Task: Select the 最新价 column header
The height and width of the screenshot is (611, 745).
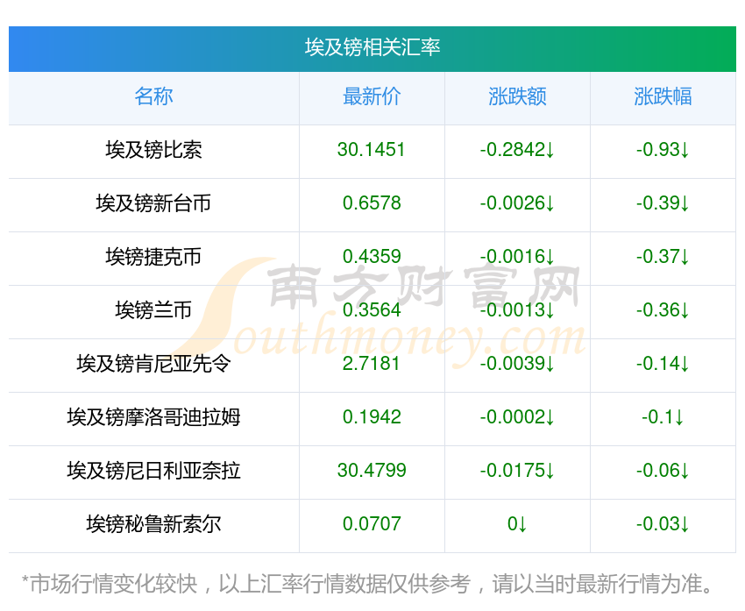Action: [372, 96]
